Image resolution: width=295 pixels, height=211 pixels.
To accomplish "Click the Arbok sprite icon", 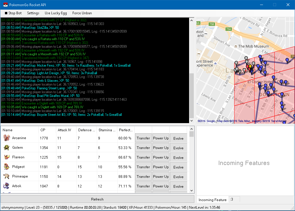I will coord(6,186).
